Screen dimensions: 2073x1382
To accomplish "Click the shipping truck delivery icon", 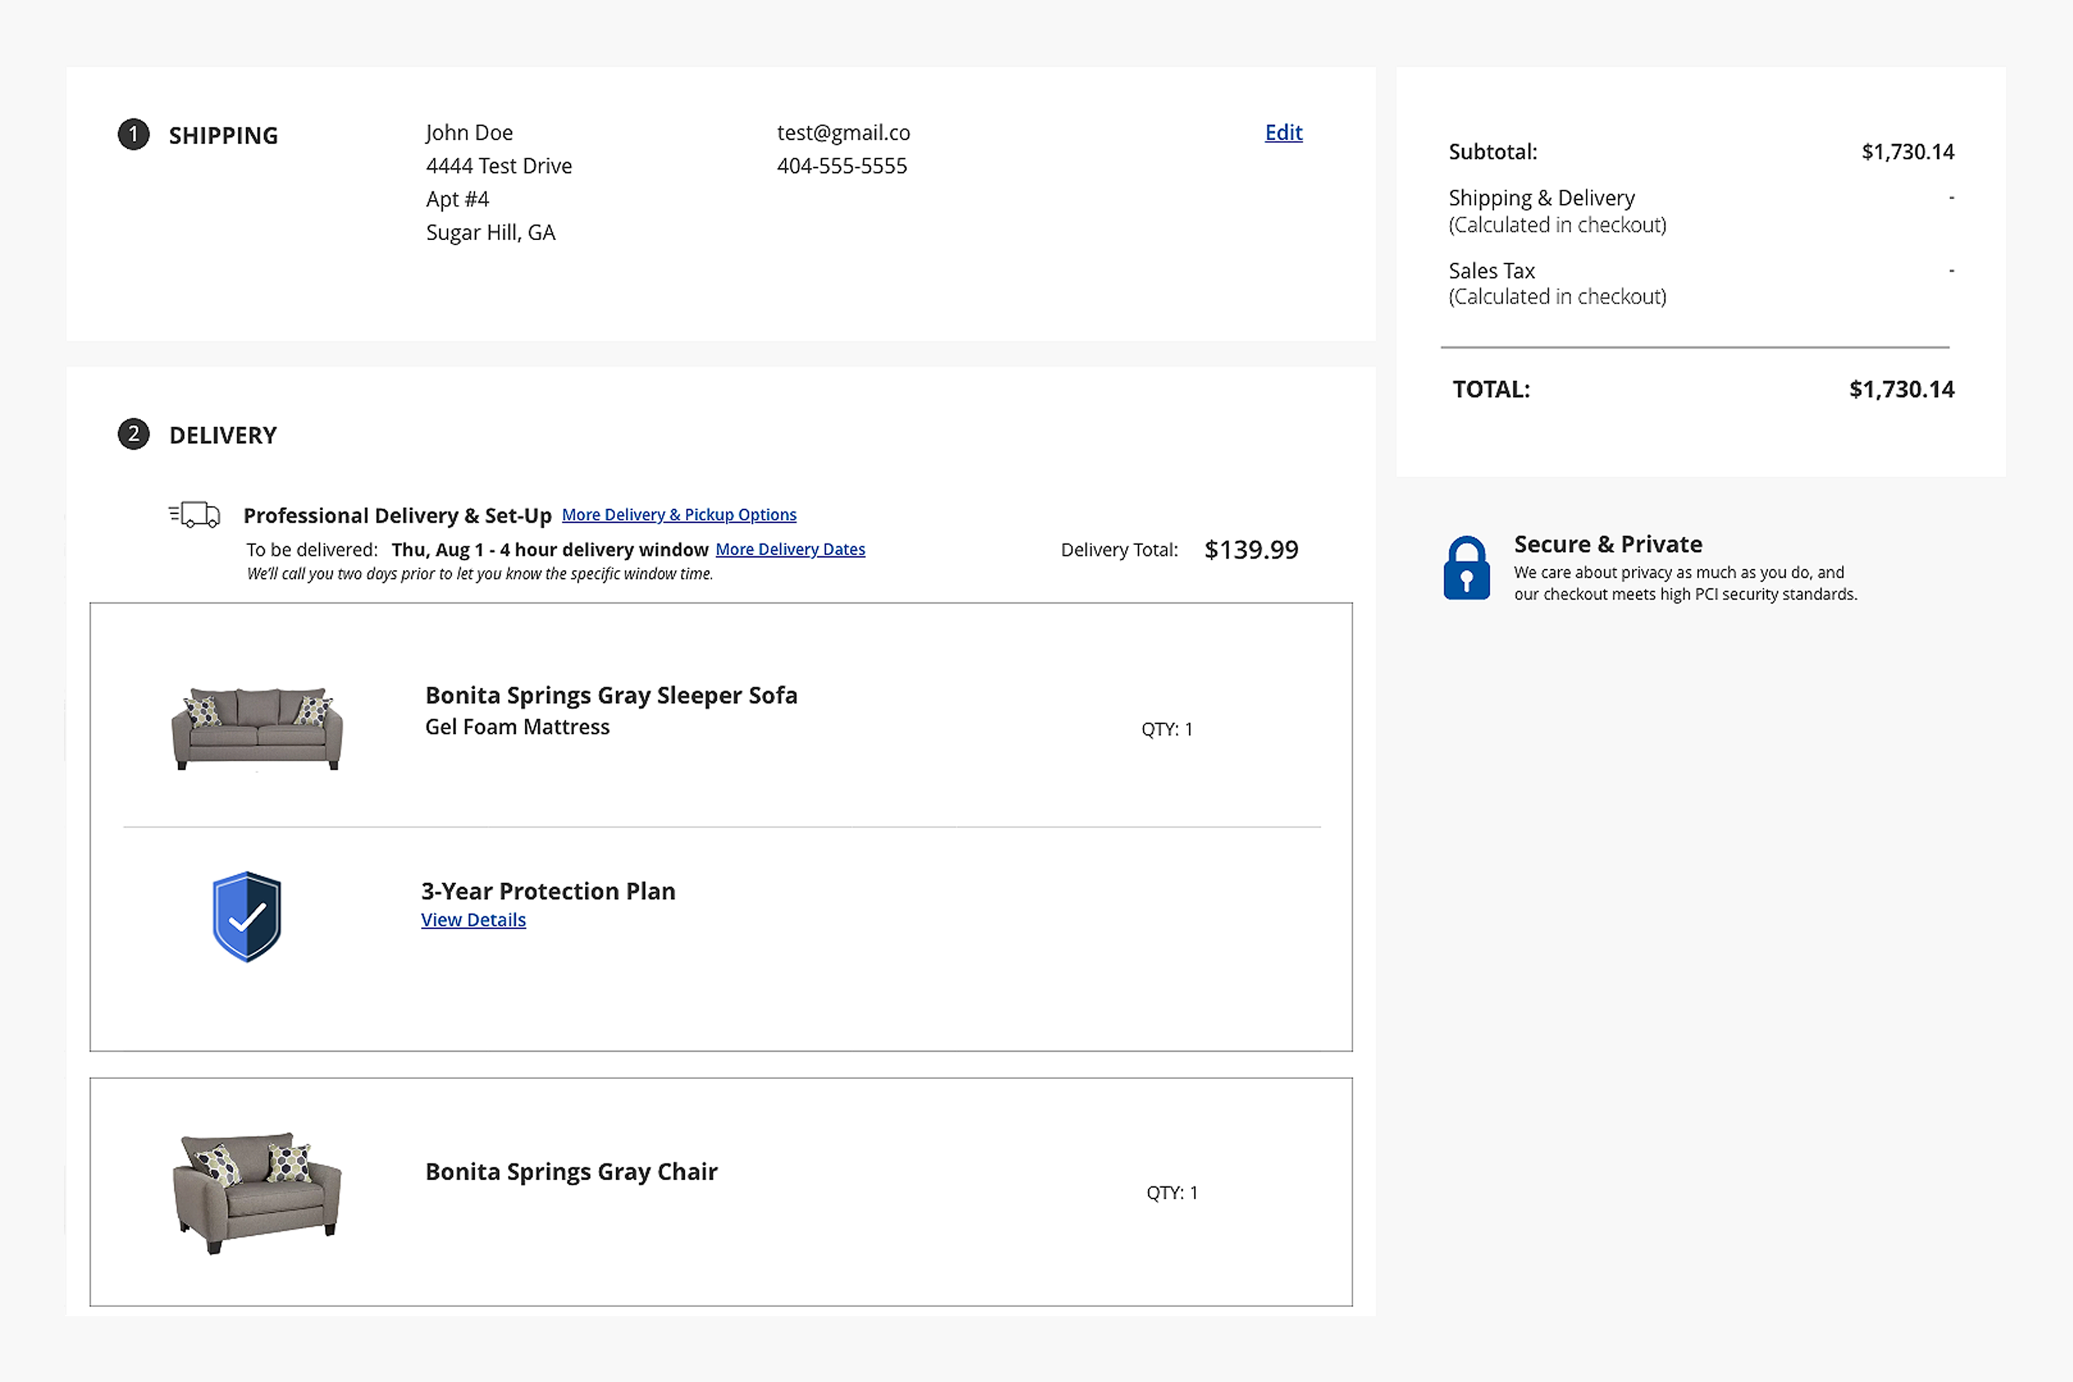I will 195,514.
